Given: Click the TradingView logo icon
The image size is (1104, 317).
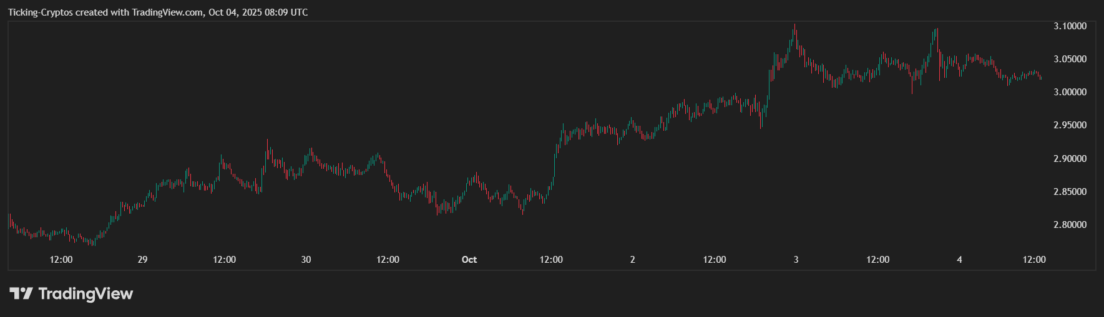Looking at the screenshot, I should [x=21, y=293].
